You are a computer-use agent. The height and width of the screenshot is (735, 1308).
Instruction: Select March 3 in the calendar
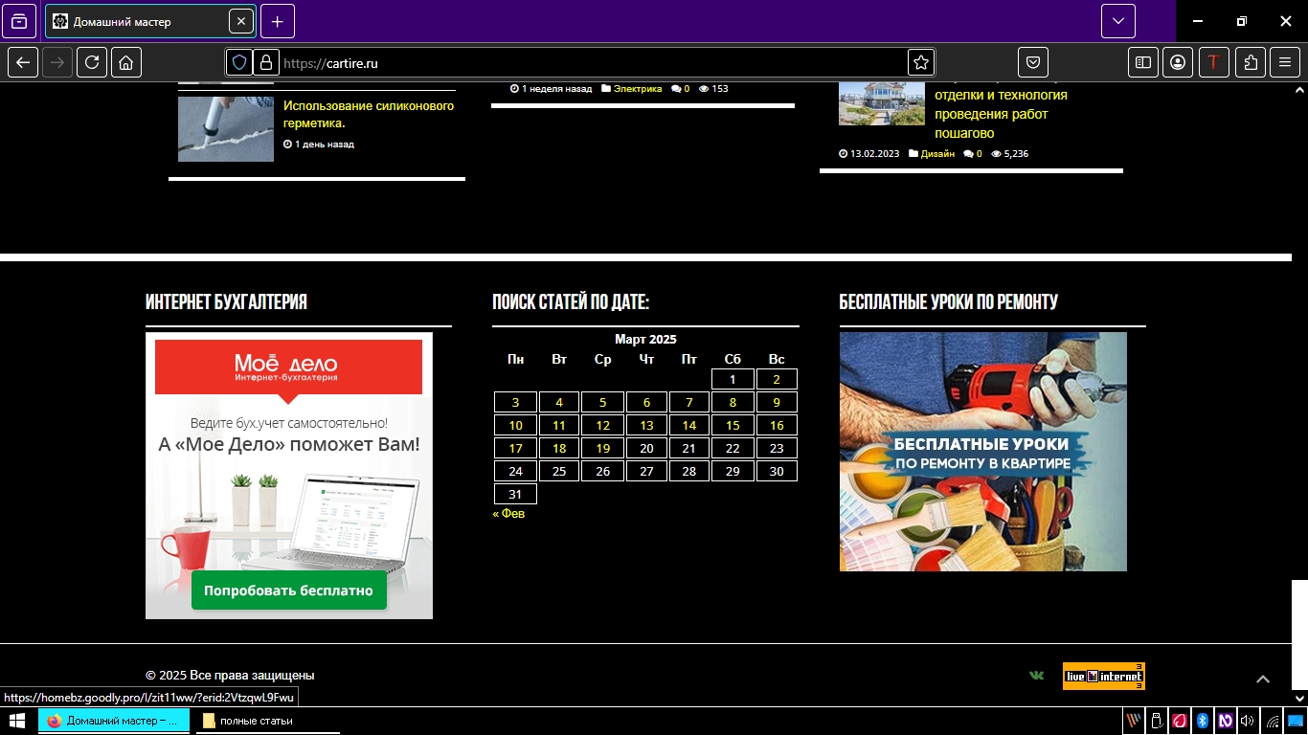coord(515,402)
